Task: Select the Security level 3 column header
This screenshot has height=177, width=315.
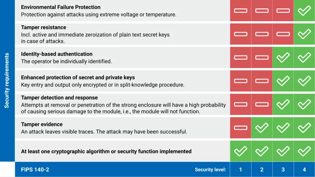Action: (283, 169)
